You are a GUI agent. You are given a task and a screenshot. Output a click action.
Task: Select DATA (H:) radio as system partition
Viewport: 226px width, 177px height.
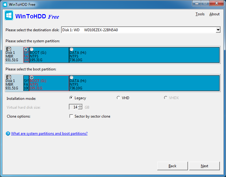pos(72,49)
